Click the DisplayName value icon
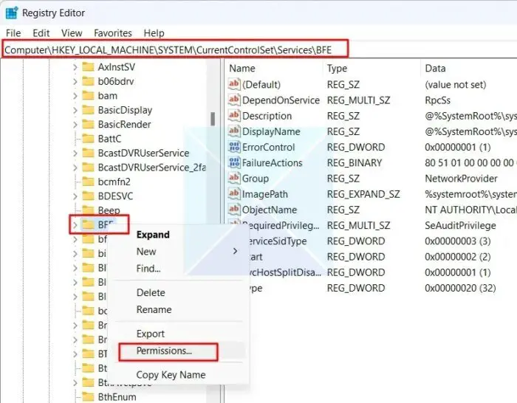The height and width of the screenshot is (403, 517). coord(234,131)
